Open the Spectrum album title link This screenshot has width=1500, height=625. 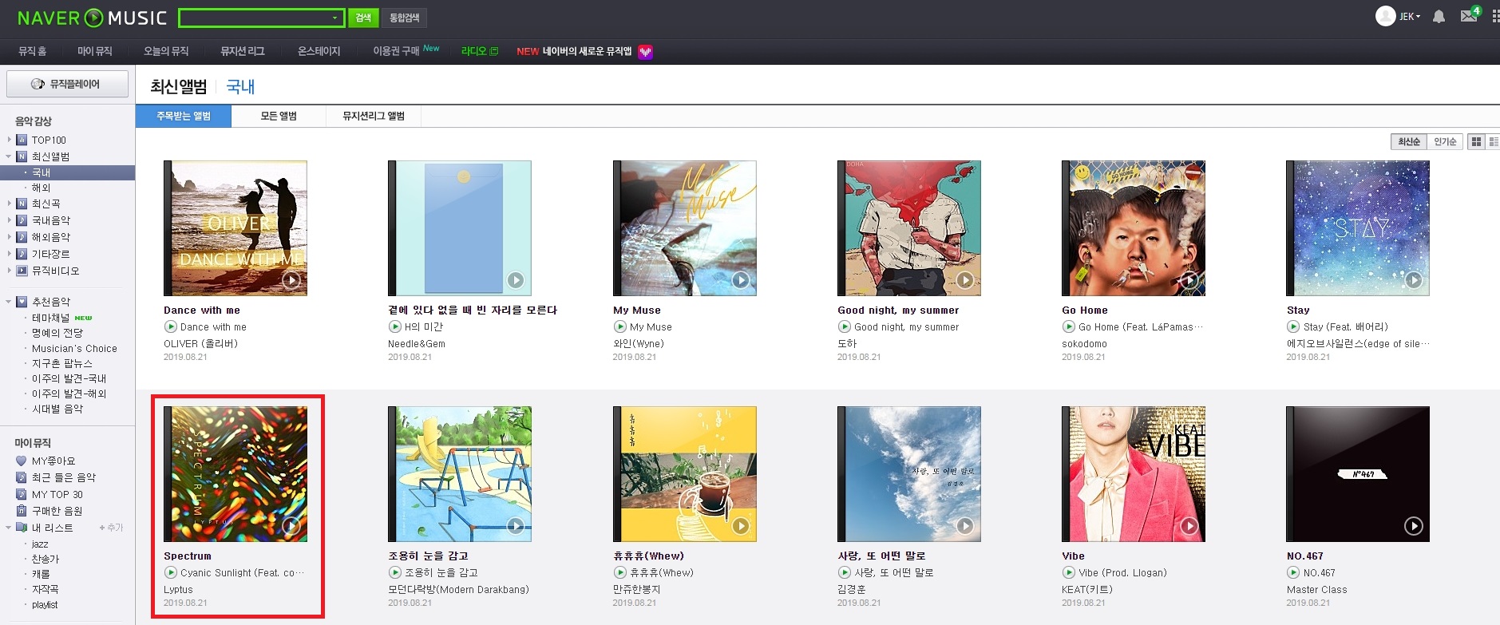pyautogui.click(x=188, y=556)
